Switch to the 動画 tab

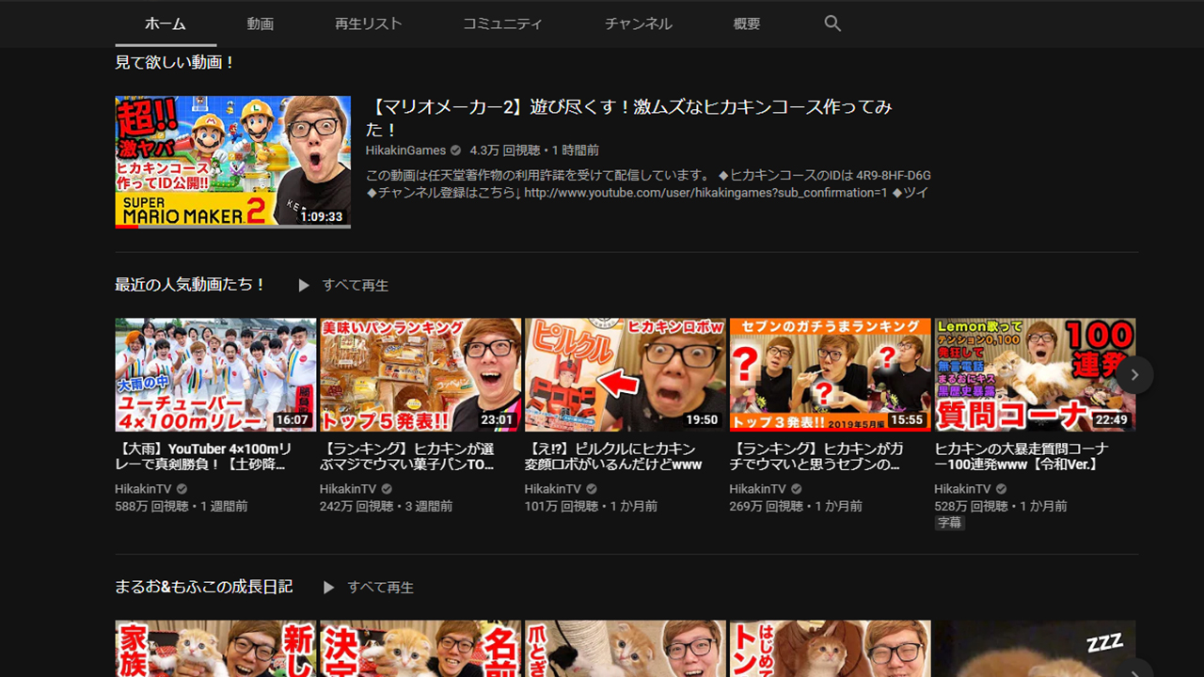pyautogui.click(x=261, y=24)
